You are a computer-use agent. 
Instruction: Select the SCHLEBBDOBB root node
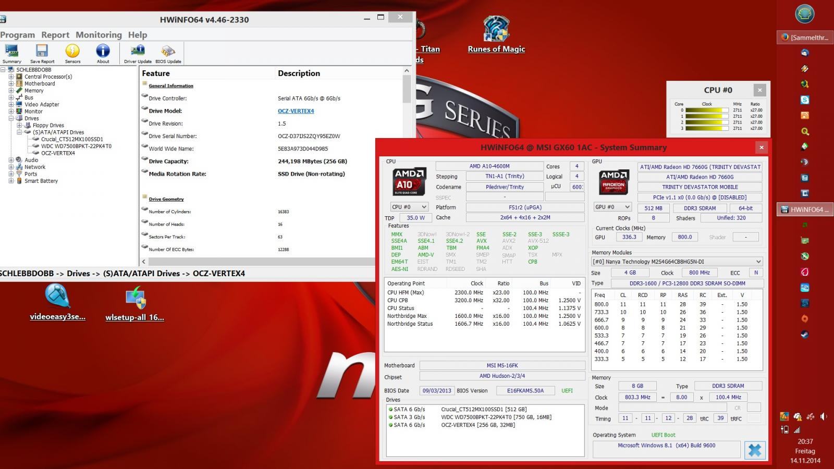click(x=33, y=70)
